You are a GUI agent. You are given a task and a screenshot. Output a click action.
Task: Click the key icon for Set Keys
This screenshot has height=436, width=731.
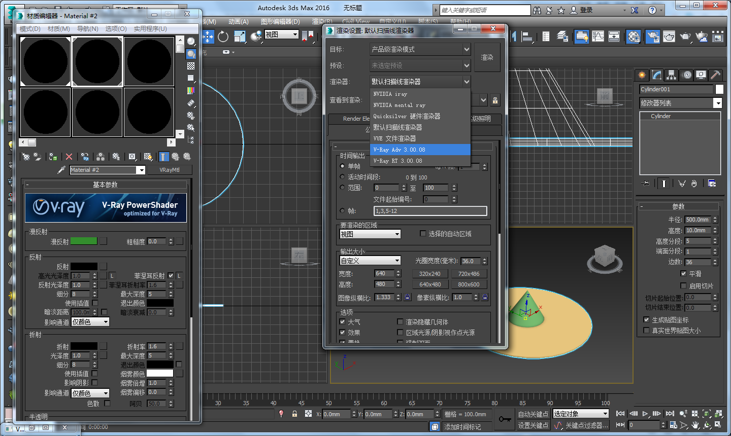(505, 419)
